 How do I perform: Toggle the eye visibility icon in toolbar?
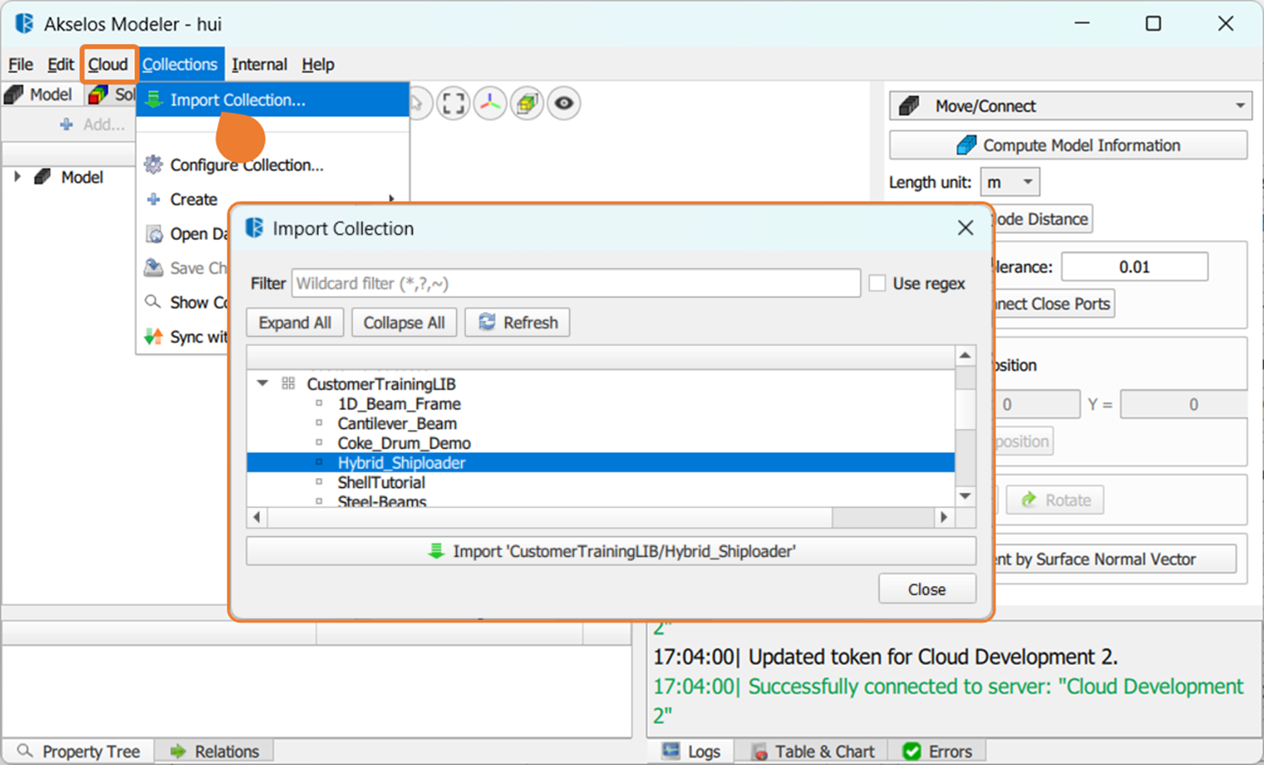(563, 103)
